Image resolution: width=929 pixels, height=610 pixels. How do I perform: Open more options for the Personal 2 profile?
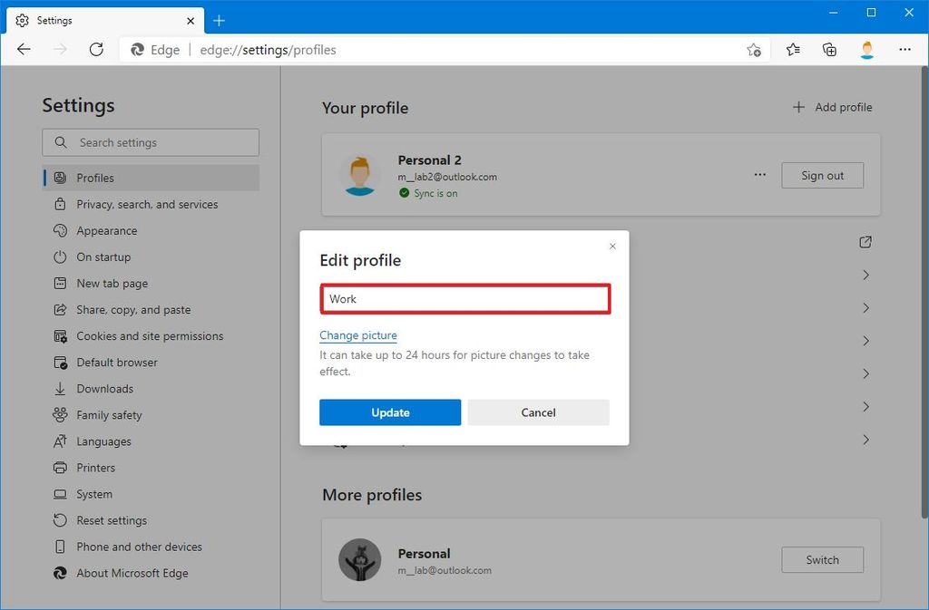(760, 175)
